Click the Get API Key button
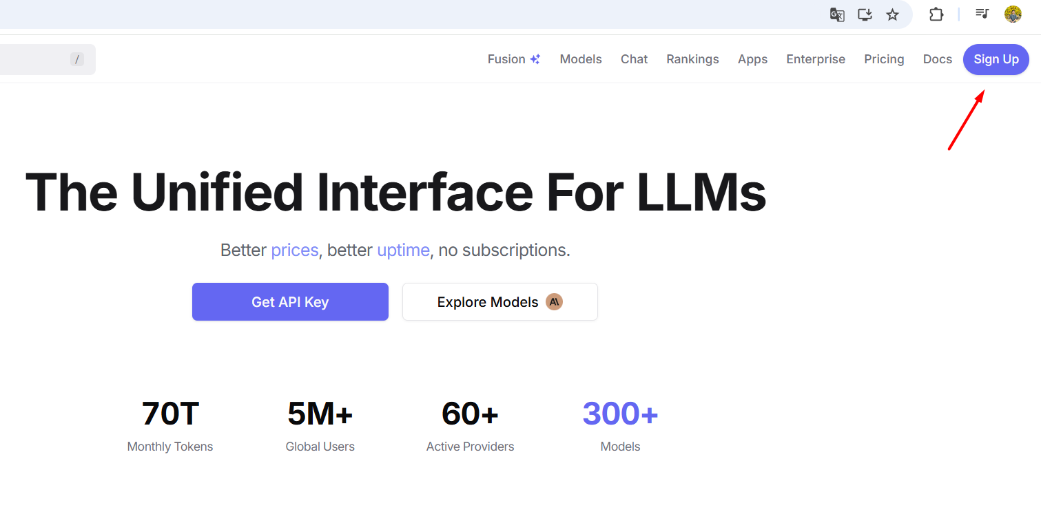This screenshot has width=1041, height=514. click(290, 302)
